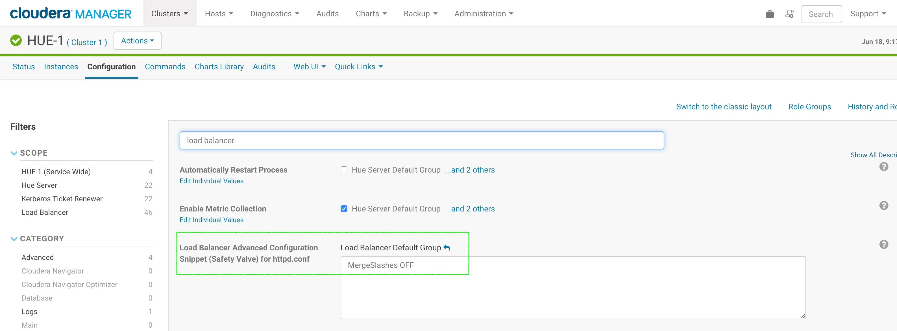
Task: Show help for Automatically Restart Process
Action: point(883,167)
